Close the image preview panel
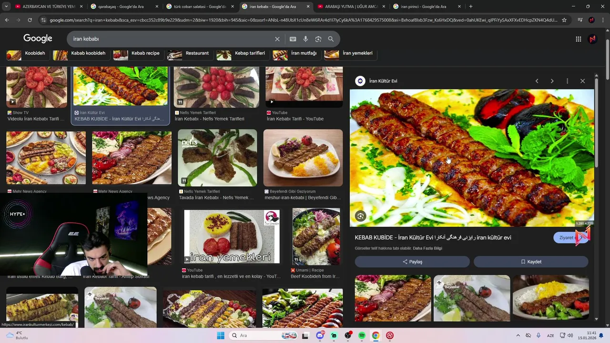This screenshot has height=343, width=610. 582,81
